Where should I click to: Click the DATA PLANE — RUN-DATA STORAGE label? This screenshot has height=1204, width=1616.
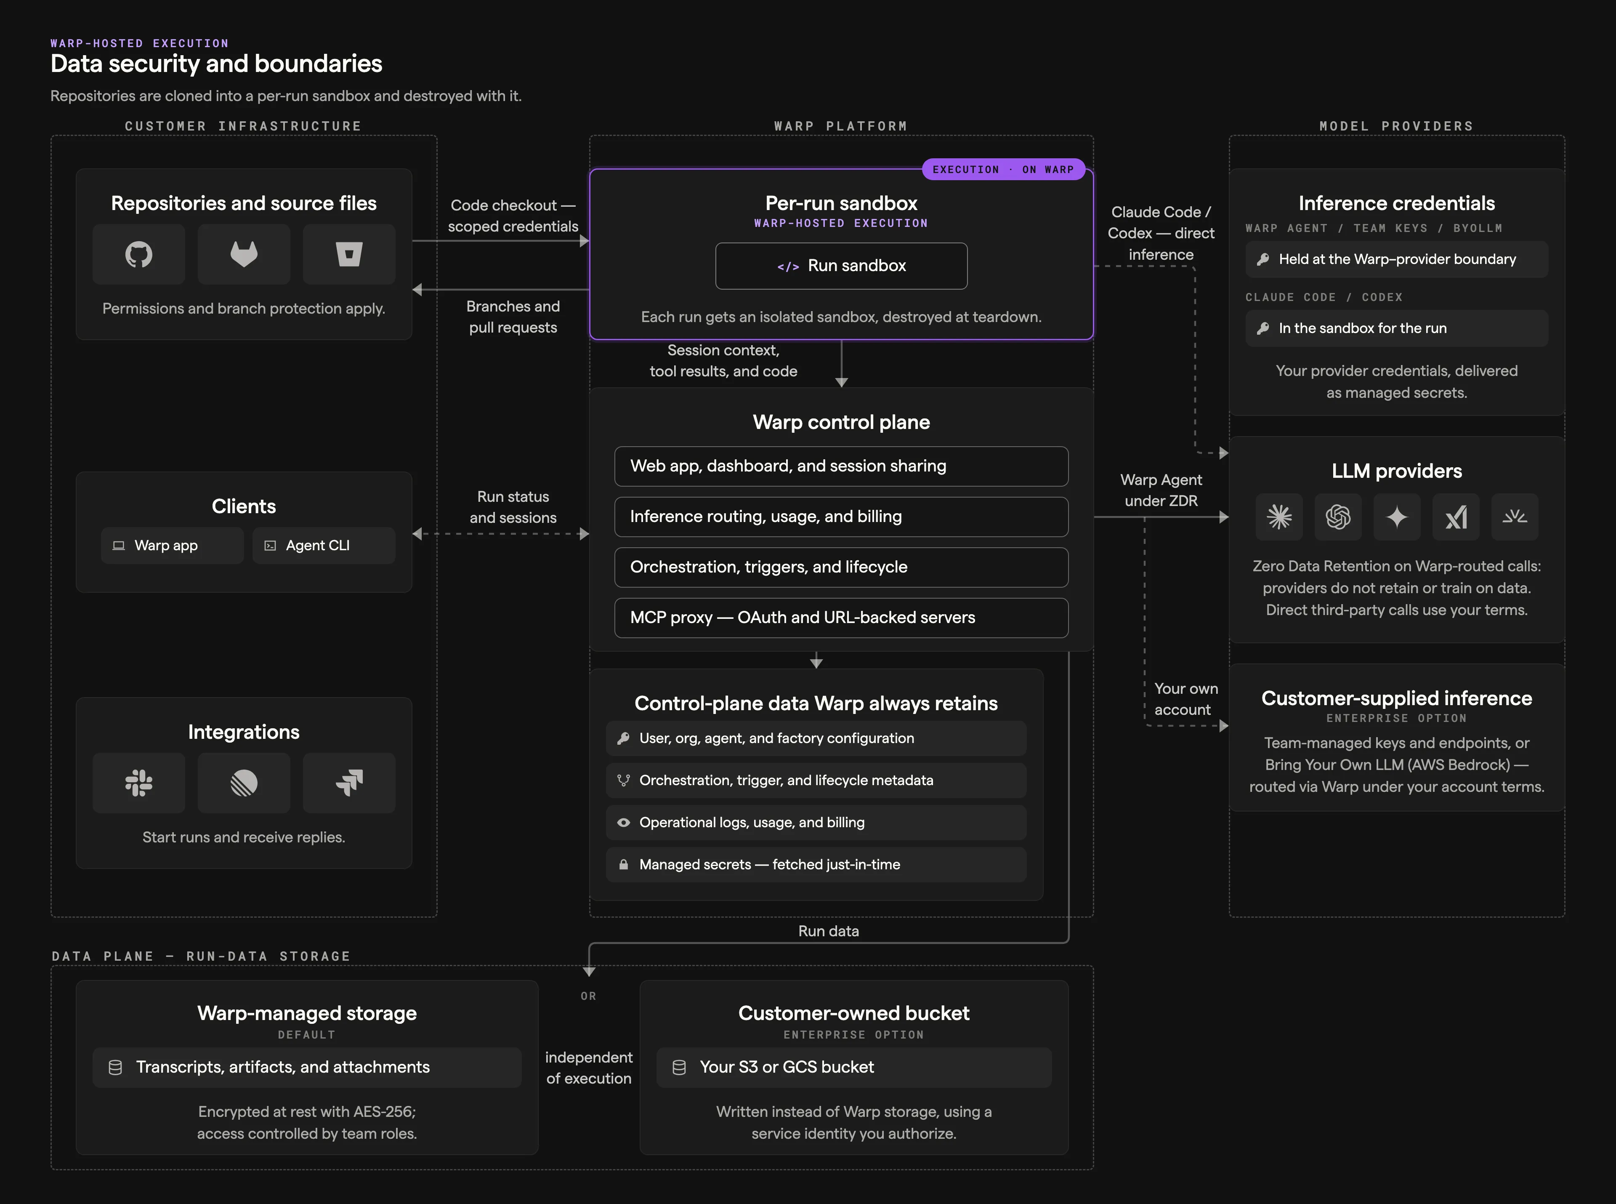point(201,956)
